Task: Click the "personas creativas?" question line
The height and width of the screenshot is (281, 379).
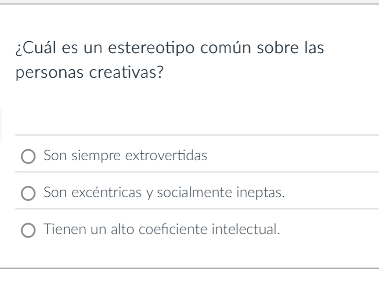Action: coord(87,72)
